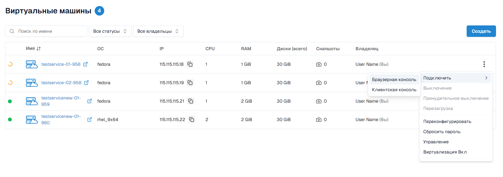Select Переконфигурировать menu item
This screenshot has height=177, width=503.
coord(447,121)
